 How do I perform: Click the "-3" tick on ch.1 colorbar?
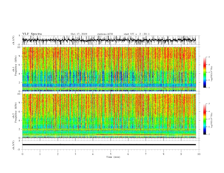tap(209, 57)
